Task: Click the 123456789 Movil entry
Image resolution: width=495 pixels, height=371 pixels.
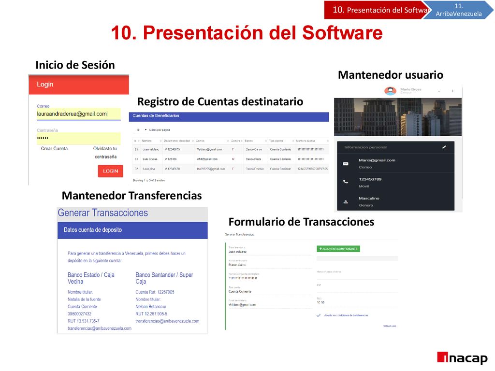Action: (370, 182)
